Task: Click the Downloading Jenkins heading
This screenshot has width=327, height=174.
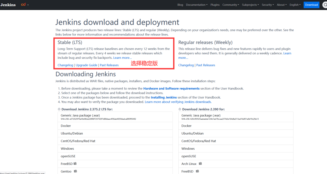Action: click(x=85, y=74)
